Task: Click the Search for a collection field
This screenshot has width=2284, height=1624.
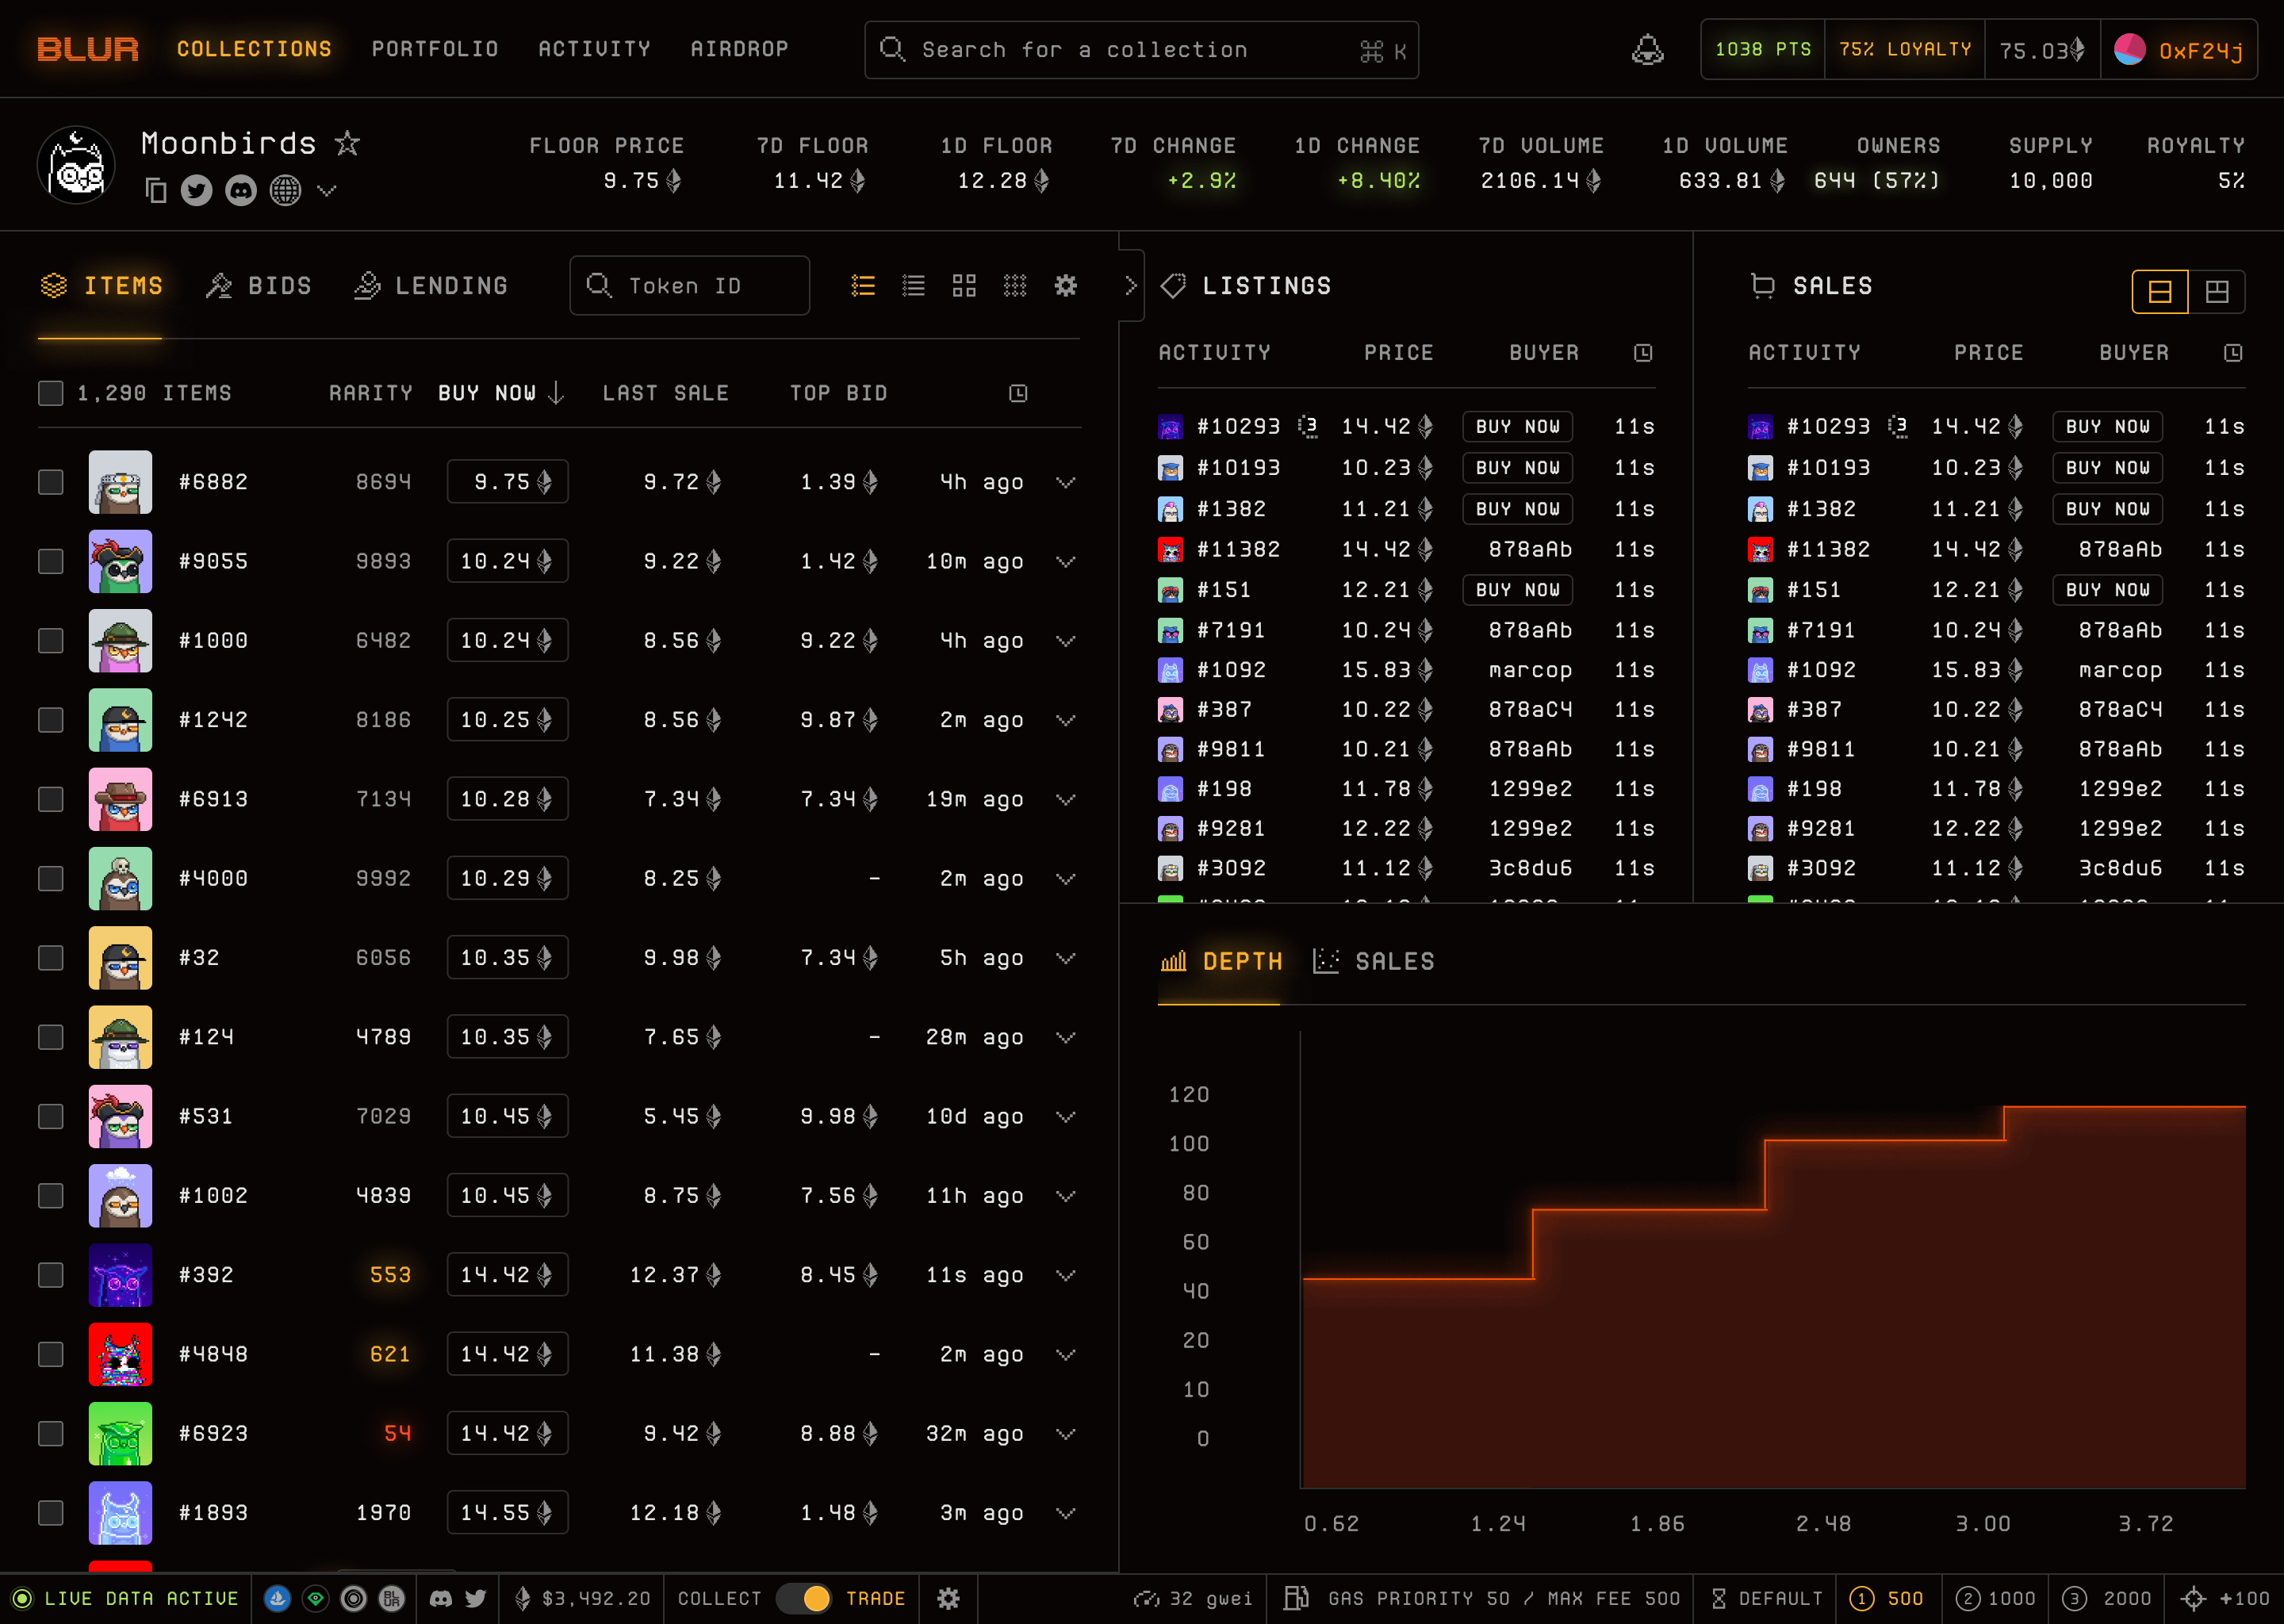Action: [1141, 50]
